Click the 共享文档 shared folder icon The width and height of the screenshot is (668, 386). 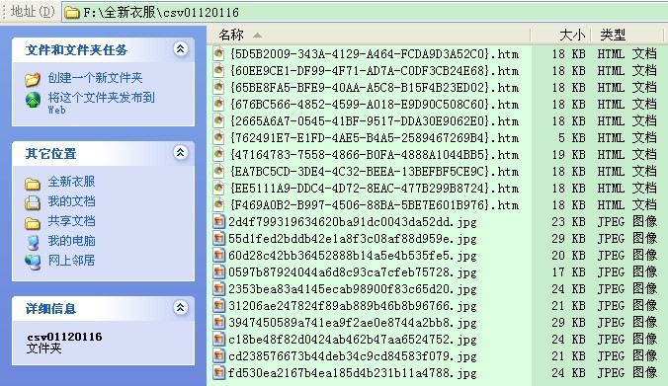(x=33, y=222)
